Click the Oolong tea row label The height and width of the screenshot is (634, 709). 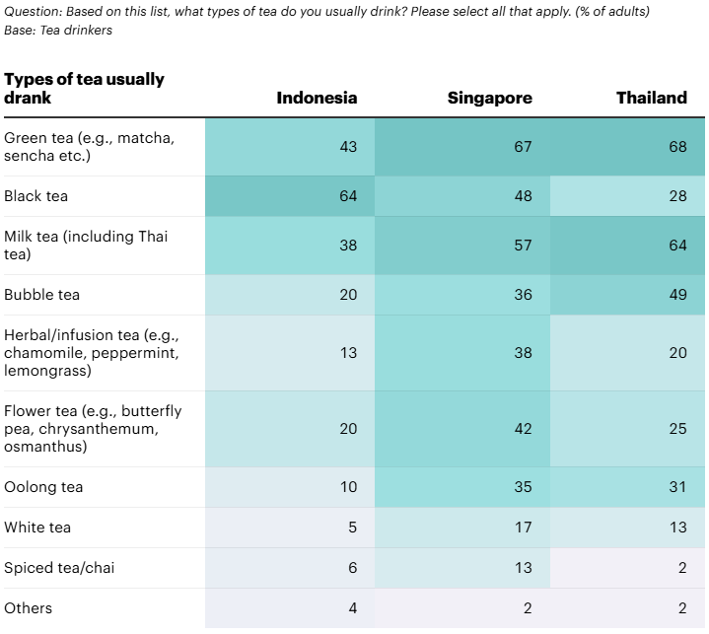(43, 487)
